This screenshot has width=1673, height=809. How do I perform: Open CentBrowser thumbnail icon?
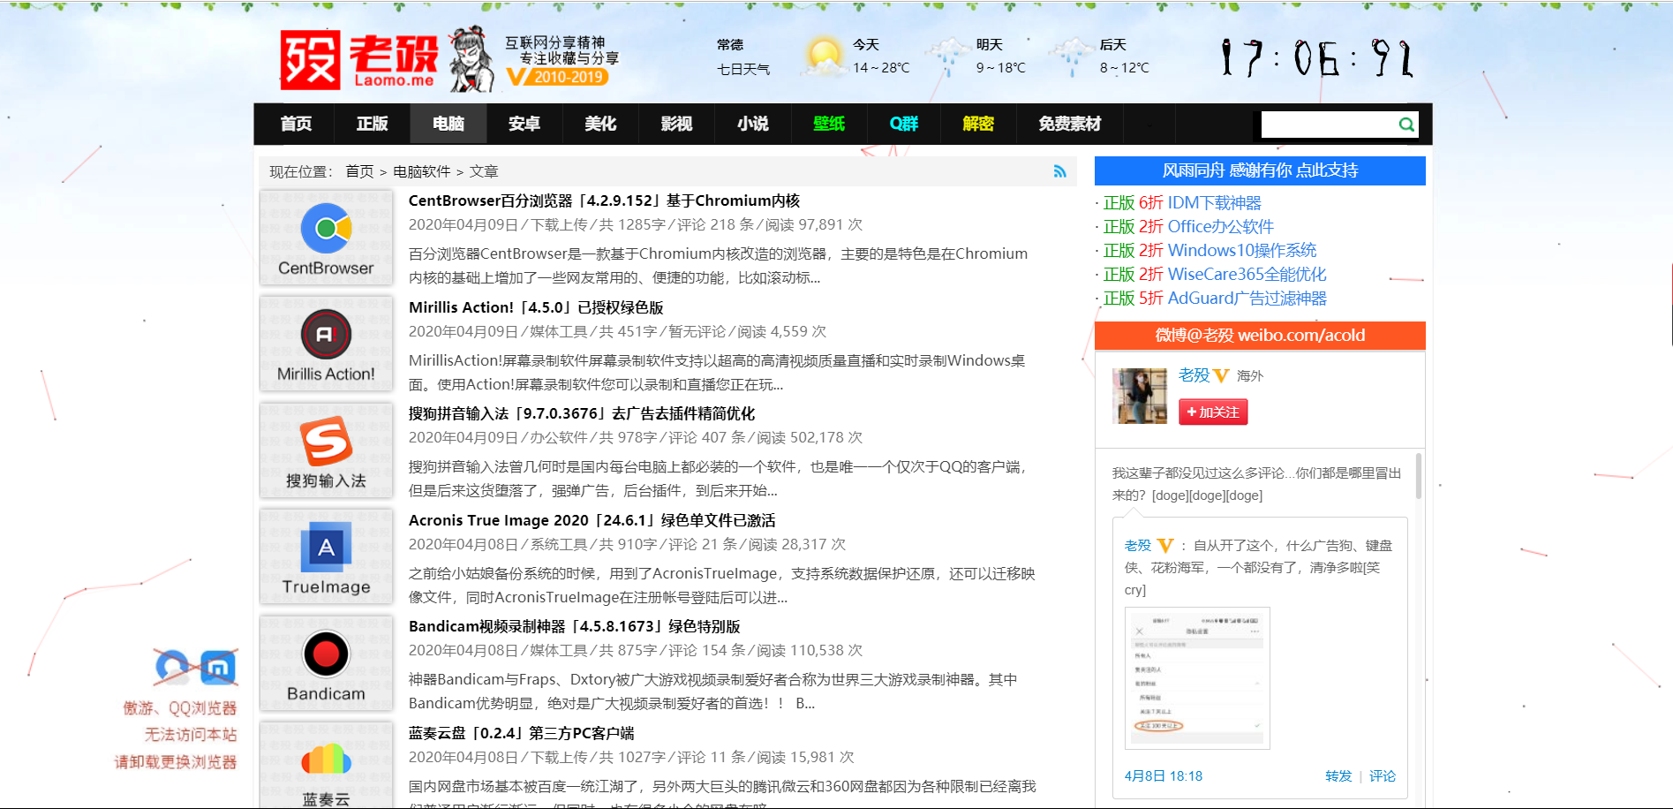point(326,237)
